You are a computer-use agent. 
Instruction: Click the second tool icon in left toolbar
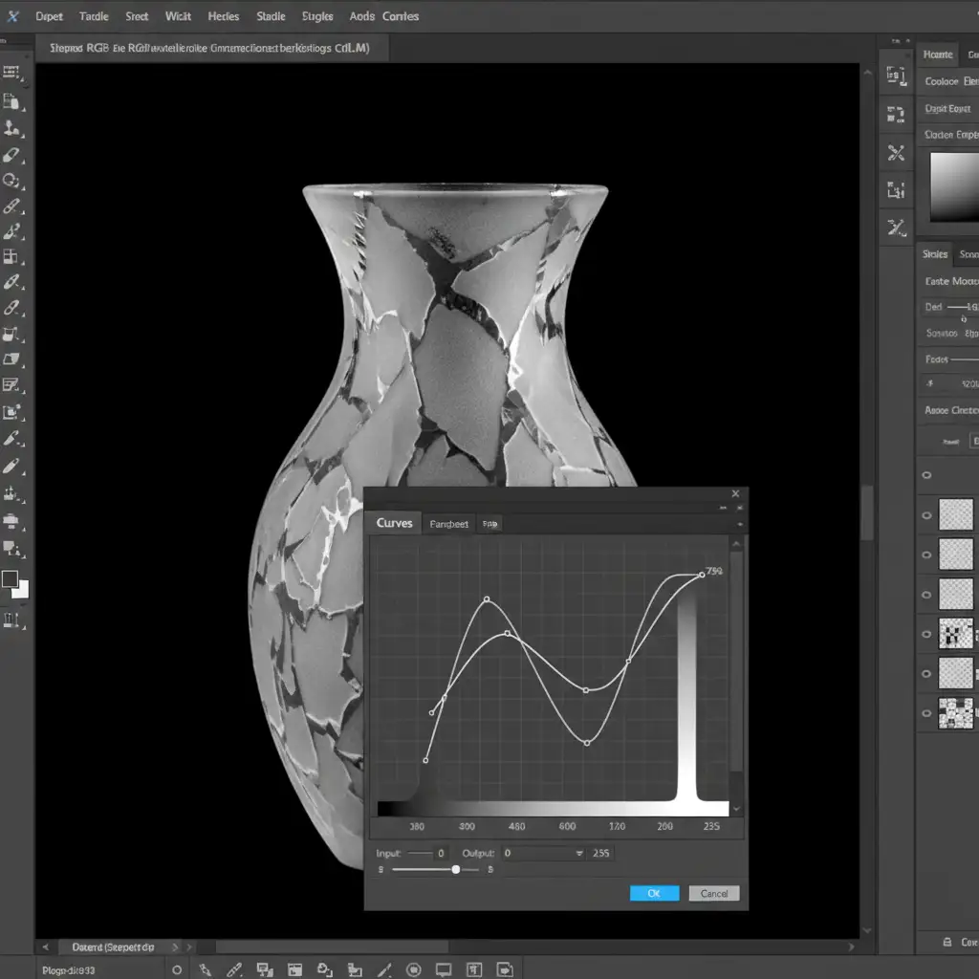[x=11, y=101]
